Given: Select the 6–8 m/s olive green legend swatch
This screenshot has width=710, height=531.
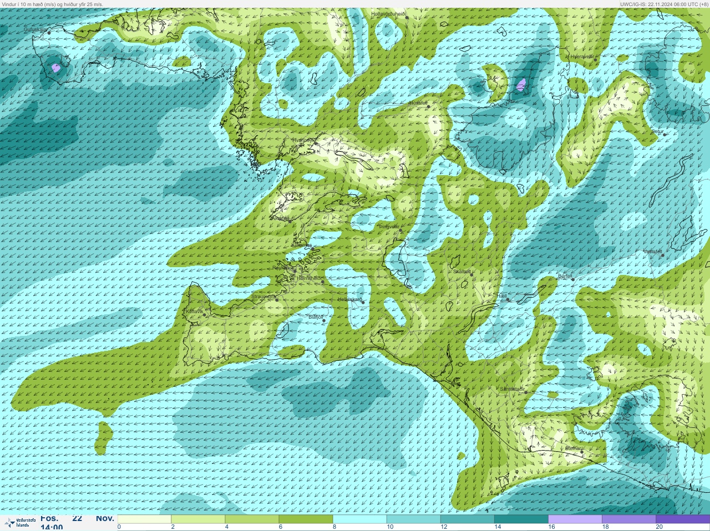Looking at the screenshot, I should pyautogui.click(x=306, y=519).
